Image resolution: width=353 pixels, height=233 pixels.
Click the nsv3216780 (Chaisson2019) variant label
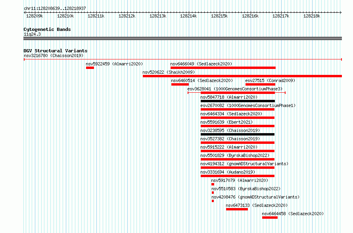coord(54,55)
